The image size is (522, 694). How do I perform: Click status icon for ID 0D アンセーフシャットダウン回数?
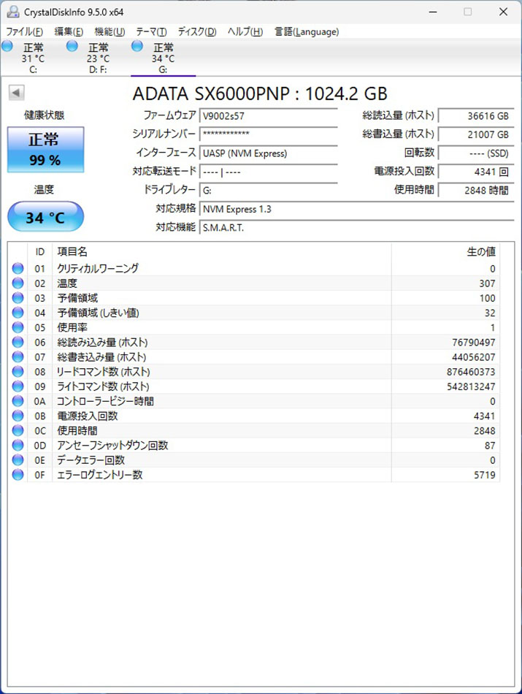click(x=18, y=446)
